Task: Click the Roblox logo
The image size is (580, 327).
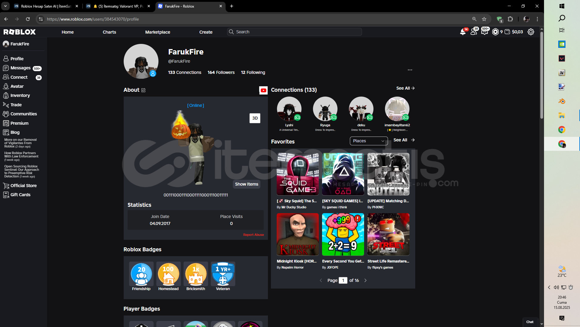Action: pyautogui.click(x=20, y=32)
